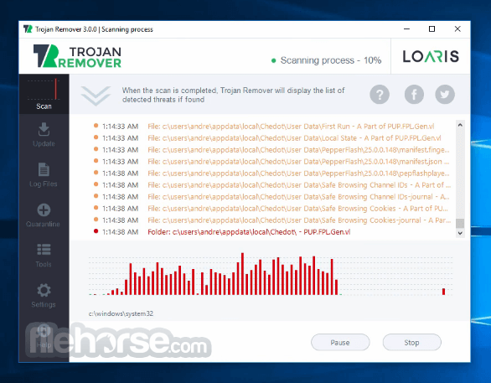The height and width of the screenshot is (383, 491).
Task: Click scroll up arrow of log list
Action: coord(460,125)
